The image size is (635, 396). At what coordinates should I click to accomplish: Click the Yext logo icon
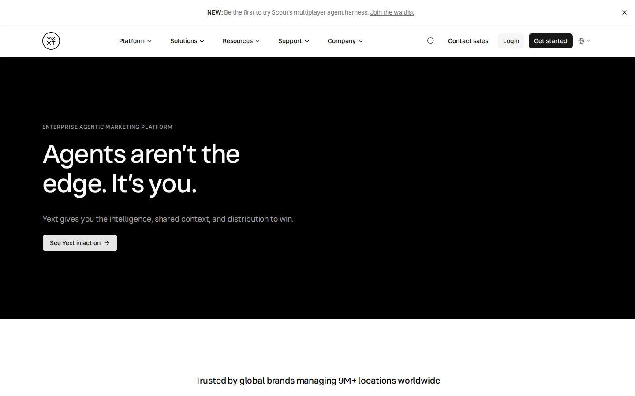(x=51, y=41)
